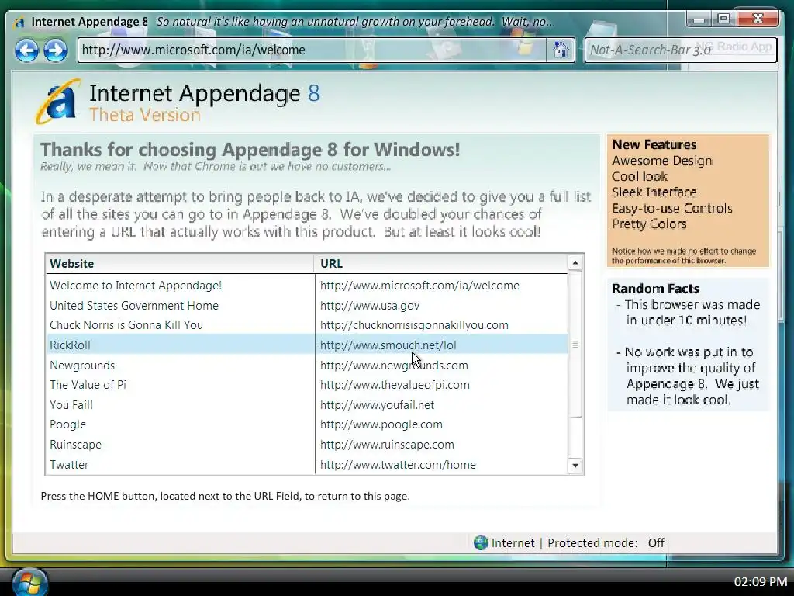Select 'Chuck Norris is Gonna Kill You'
This screenshot has height=596, width=794.
click(307, 325)
